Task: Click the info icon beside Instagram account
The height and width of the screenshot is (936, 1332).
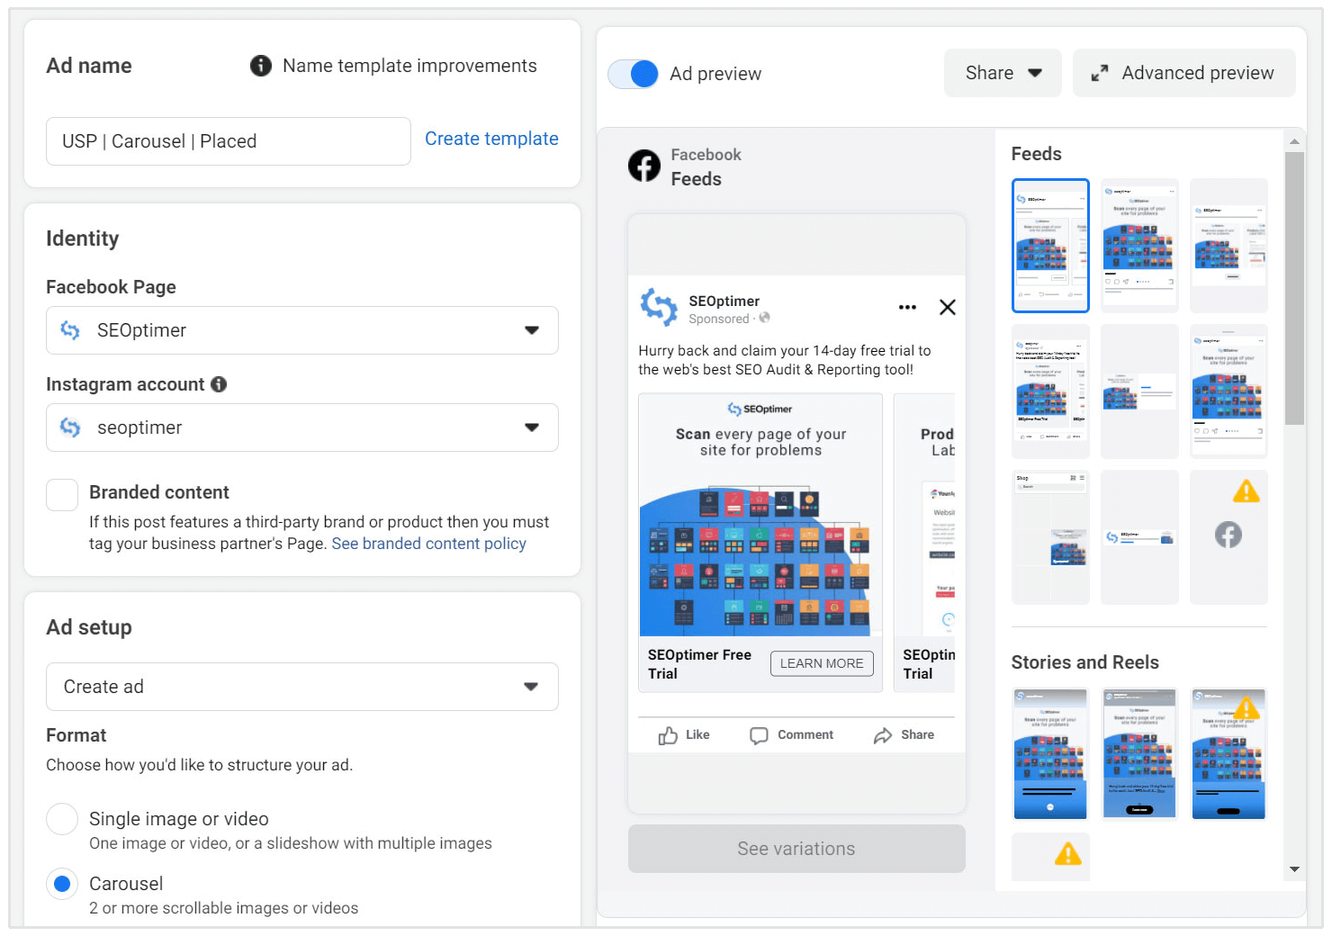Action: click(219, 384)
